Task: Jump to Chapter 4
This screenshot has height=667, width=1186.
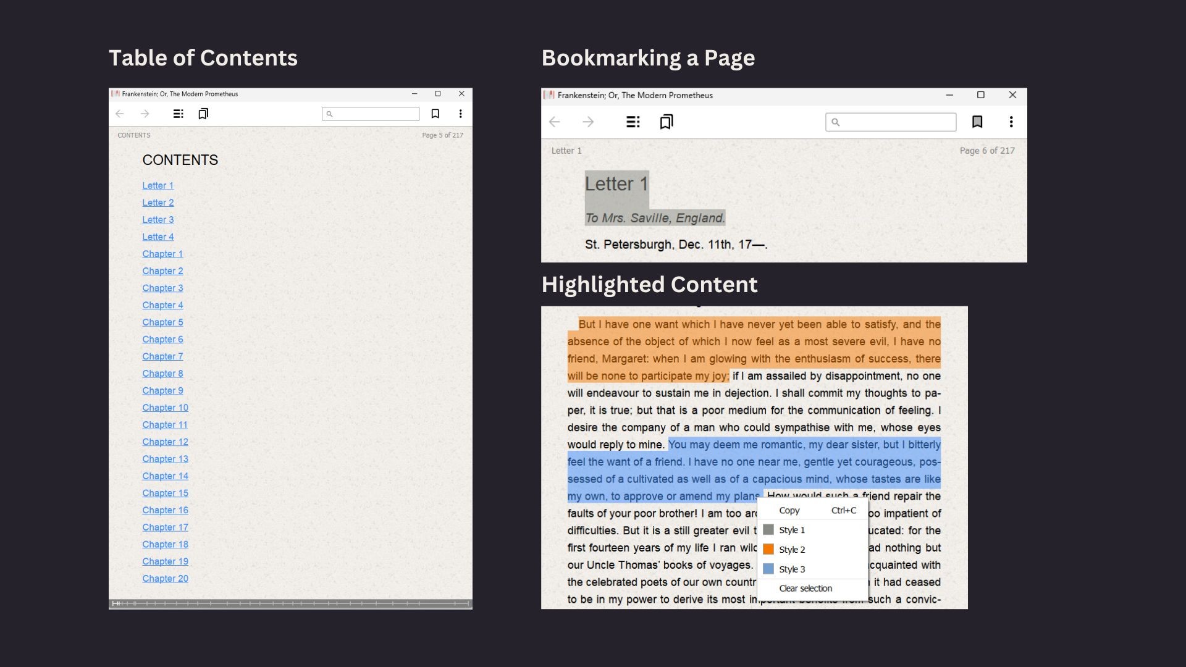Action: [162, 305]
